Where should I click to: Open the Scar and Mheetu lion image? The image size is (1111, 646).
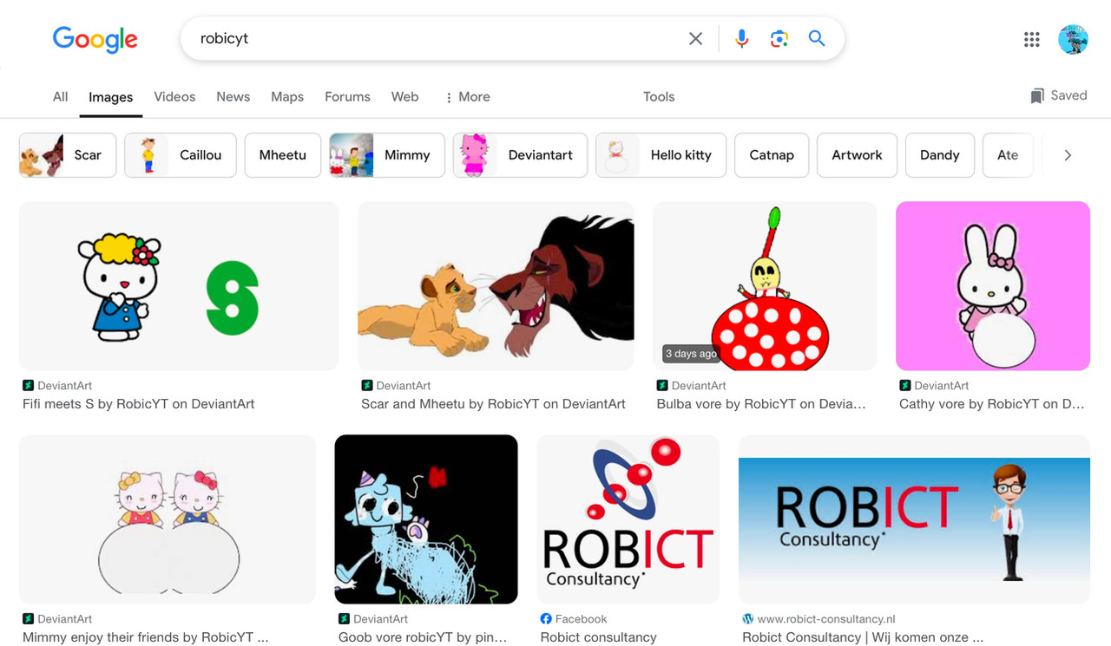[x=496, y=286]
